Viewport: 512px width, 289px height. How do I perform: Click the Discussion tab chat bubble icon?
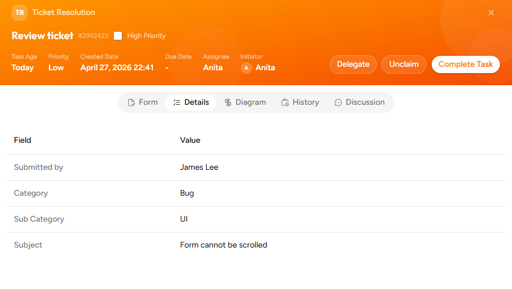(x=338, y=102)
